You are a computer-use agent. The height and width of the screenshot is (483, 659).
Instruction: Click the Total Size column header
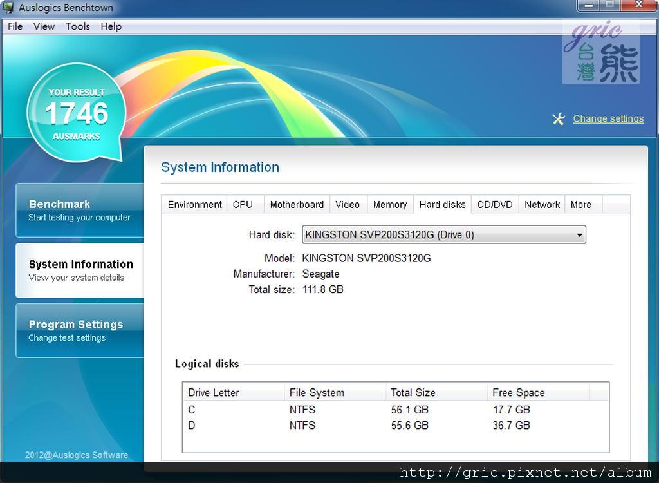[x=437, y=393]
